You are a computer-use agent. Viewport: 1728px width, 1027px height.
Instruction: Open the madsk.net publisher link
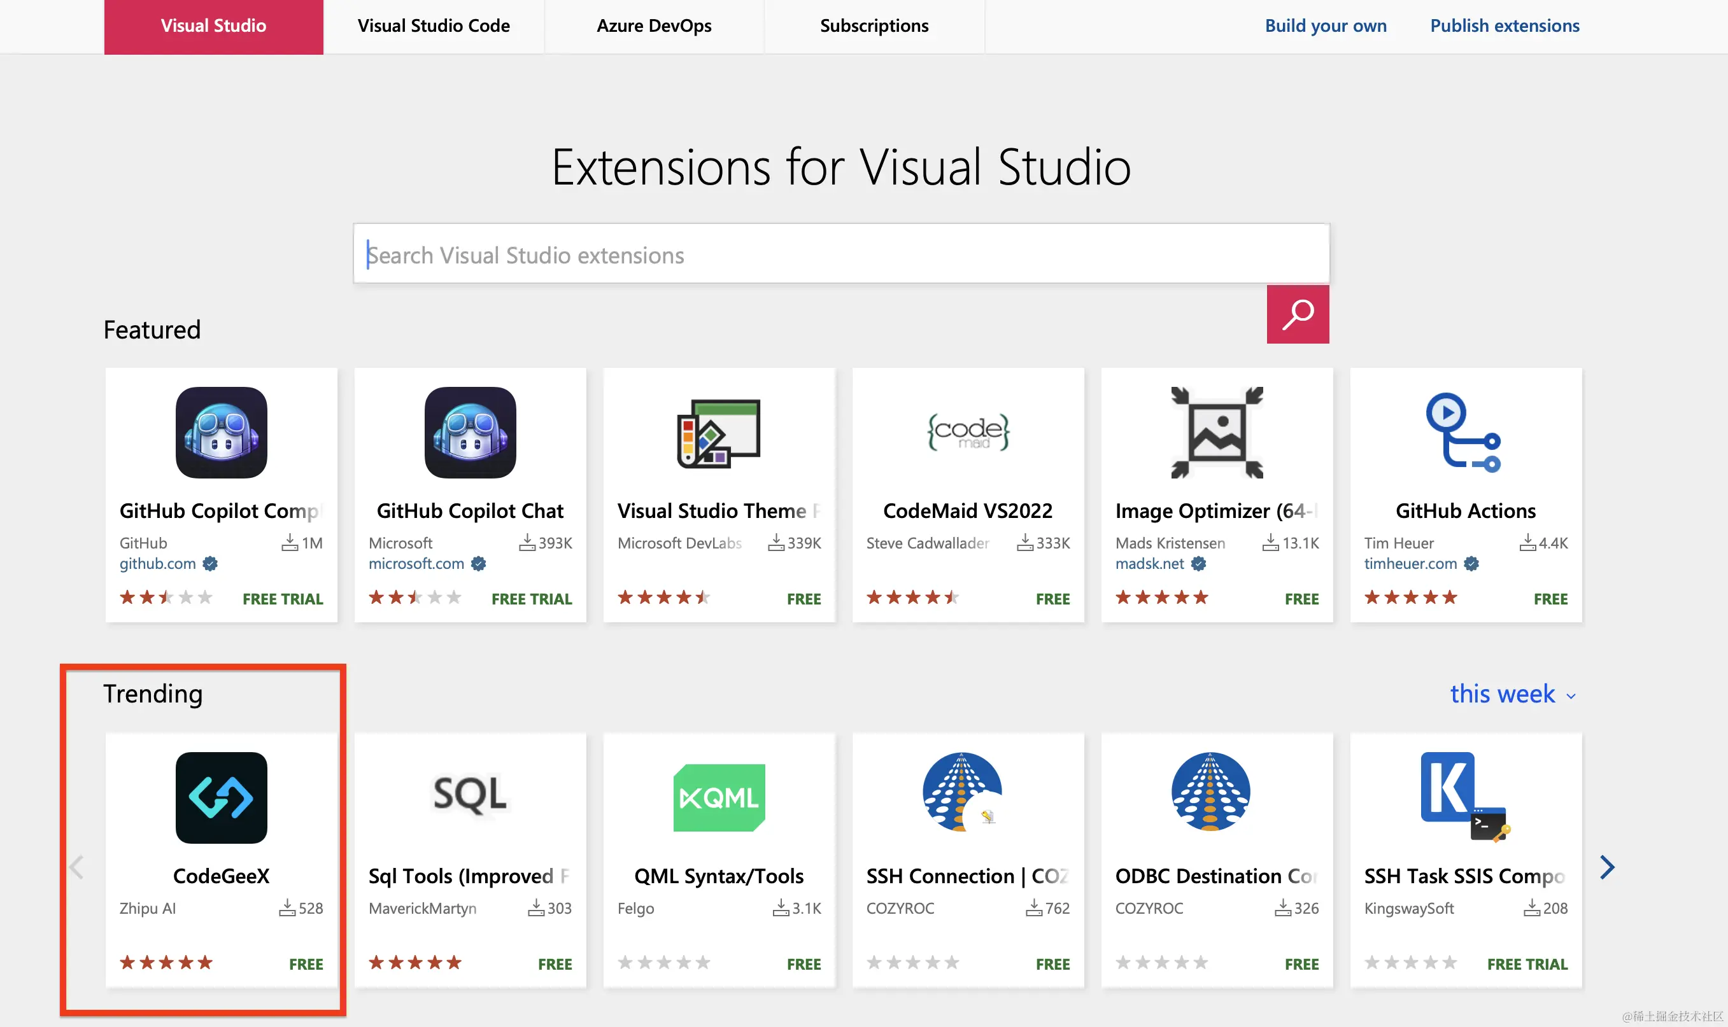1150,564
